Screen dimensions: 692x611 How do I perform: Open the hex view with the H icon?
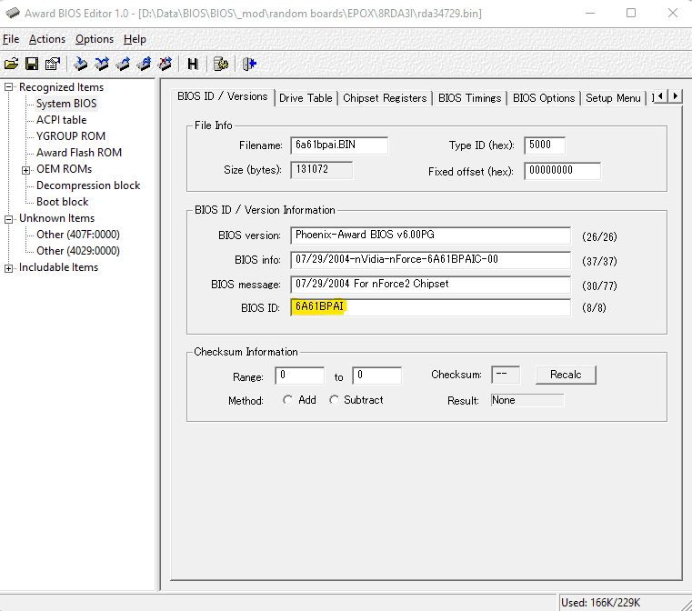[x=193, y=64]
